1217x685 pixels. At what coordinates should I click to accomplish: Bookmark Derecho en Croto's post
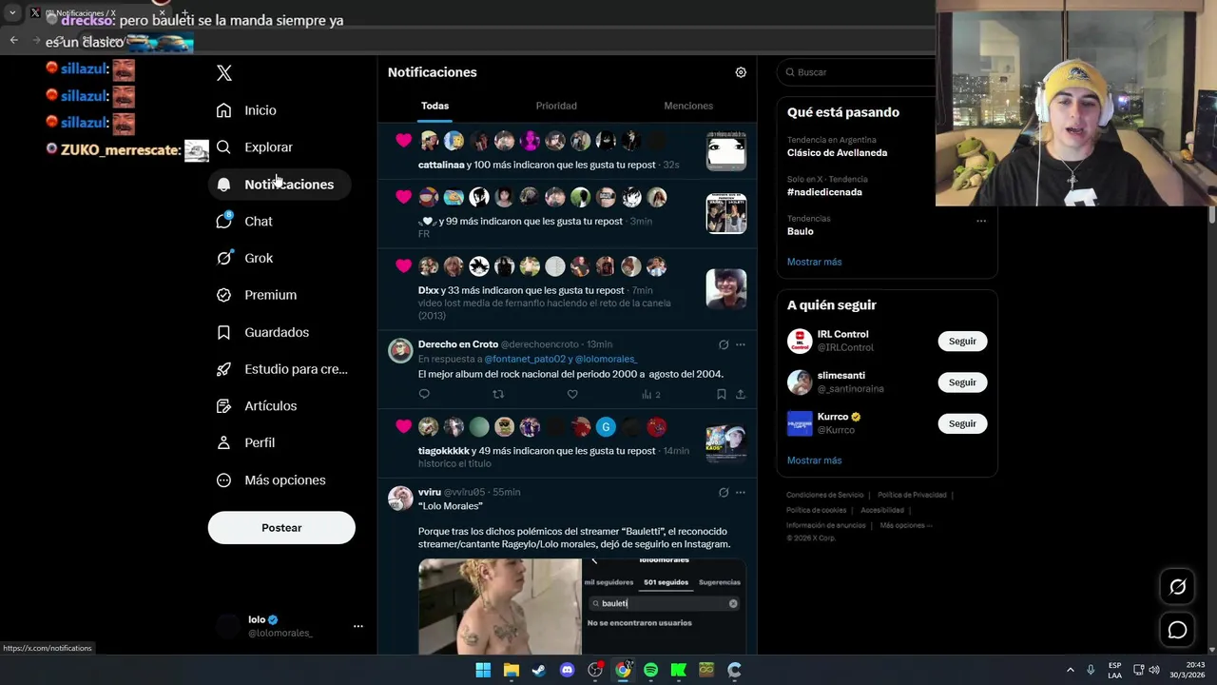pos(722,394)
